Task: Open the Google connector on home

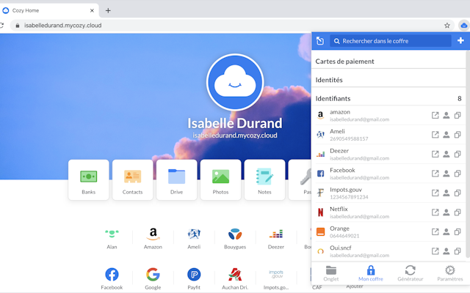Action: coord(153,277)
